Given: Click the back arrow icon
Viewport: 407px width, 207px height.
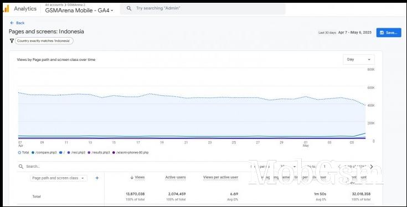Looking at the screenshot, I should tap(12, 23).
